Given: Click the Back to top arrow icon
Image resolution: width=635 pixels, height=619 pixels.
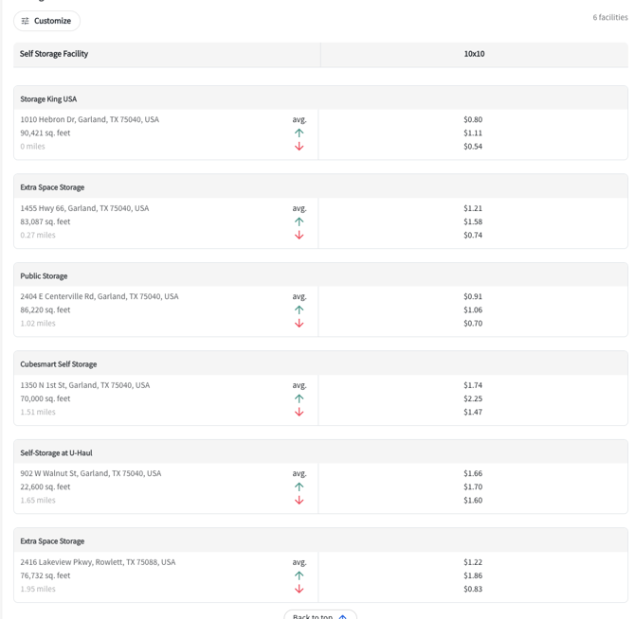Looking at the screenshot, I should click(x=343, y=616).
